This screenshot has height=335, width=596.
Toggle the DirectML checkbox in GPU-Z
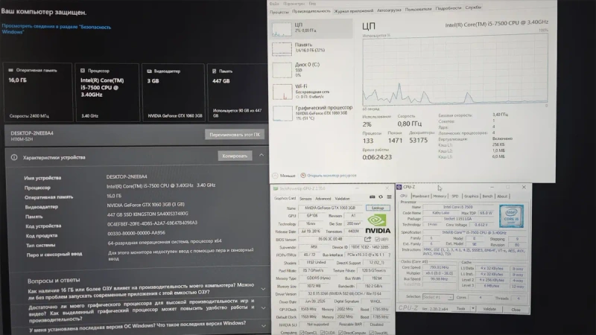[371, 333]
